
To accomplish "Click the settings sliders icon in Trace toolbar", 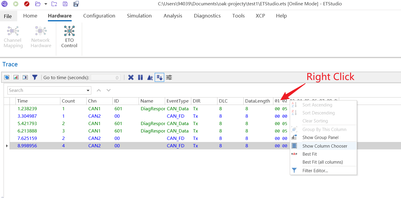I will pyautogui.click(x=169, y=77).
